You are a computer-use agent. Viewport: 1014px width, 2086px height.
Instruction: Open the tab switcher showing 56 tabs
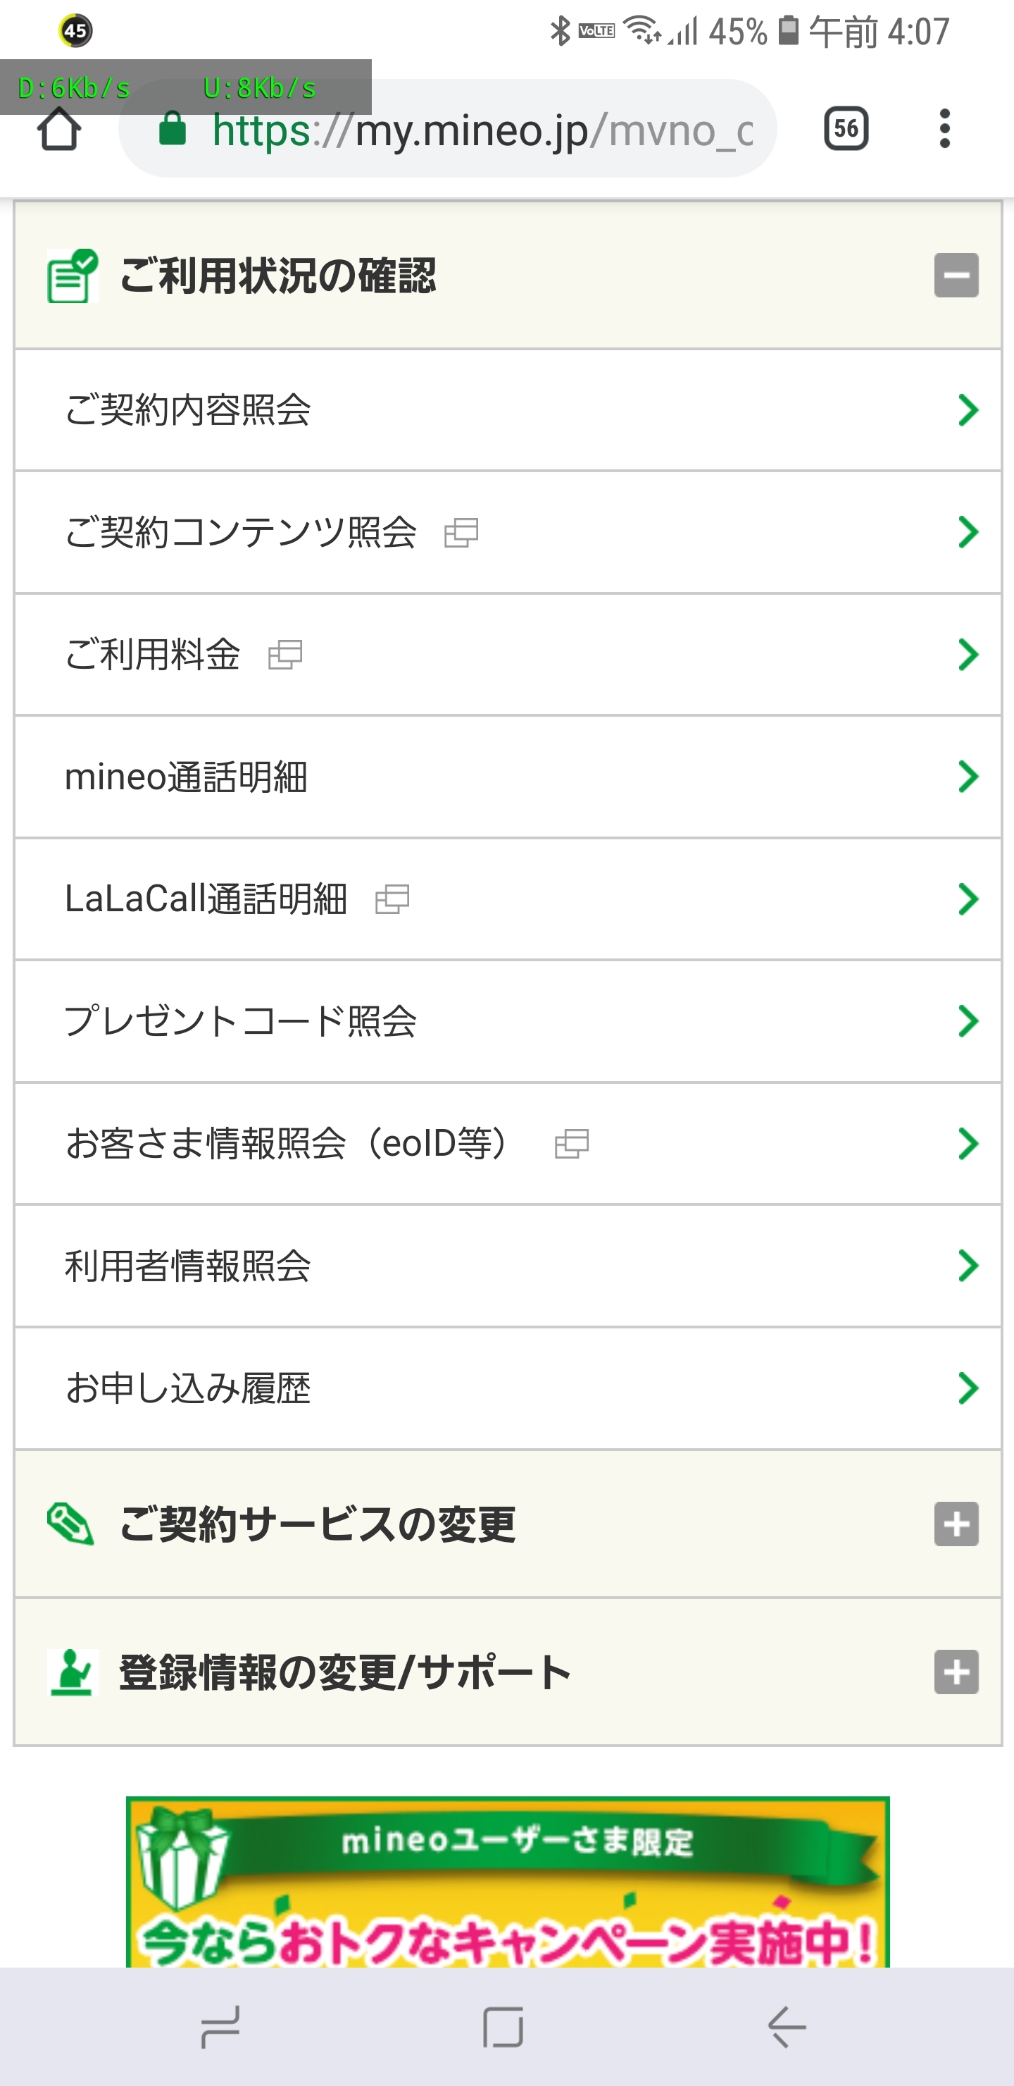(846, 129)
